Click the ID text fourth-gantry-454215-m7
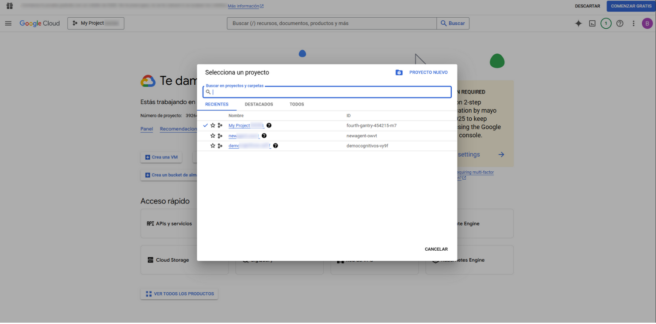This screenshot has height=324, width=656. click(371, 126)
